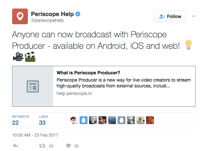Viewport: 207px width, 151px height.
Task: Click the heart like icon
Action: pos(68,146)
